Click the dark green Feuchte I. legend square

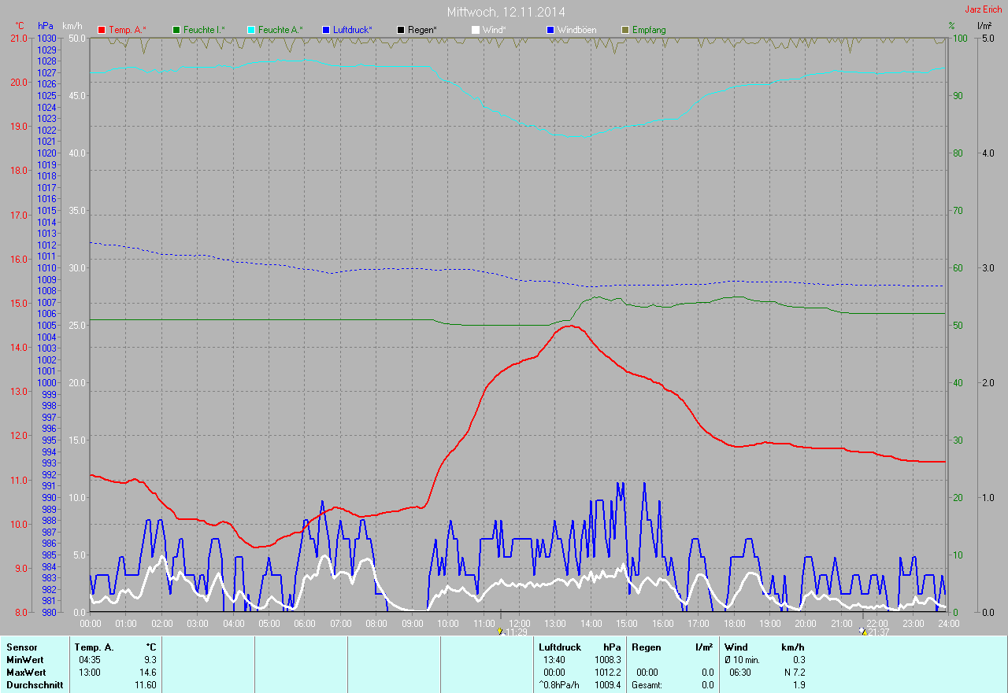pos(176,30)
